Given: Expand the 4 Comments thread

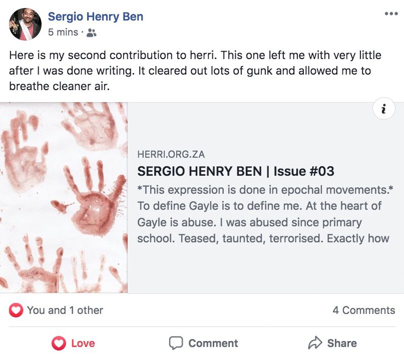Looking at the screenshot, I should (363, 310).
